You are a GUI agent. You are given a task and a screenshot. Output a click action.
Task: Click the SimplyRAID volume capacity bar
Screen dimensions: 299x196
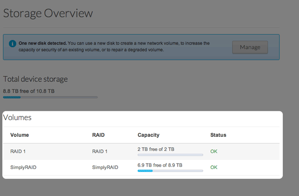coord(170,171)
